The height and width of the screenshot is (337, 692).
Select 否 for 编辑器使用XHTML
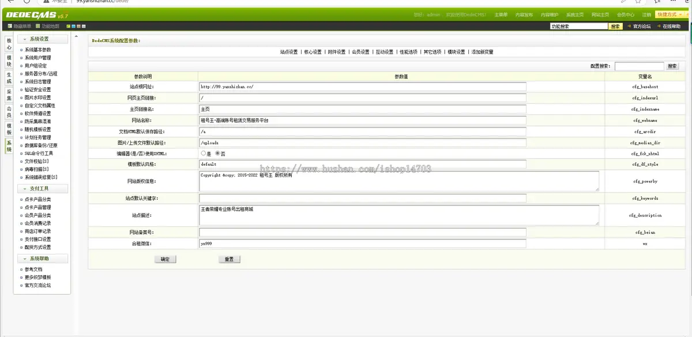(217, 153)
